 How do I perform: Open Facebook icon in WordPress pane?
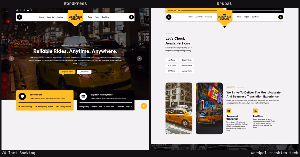click(x=17, y=10)
